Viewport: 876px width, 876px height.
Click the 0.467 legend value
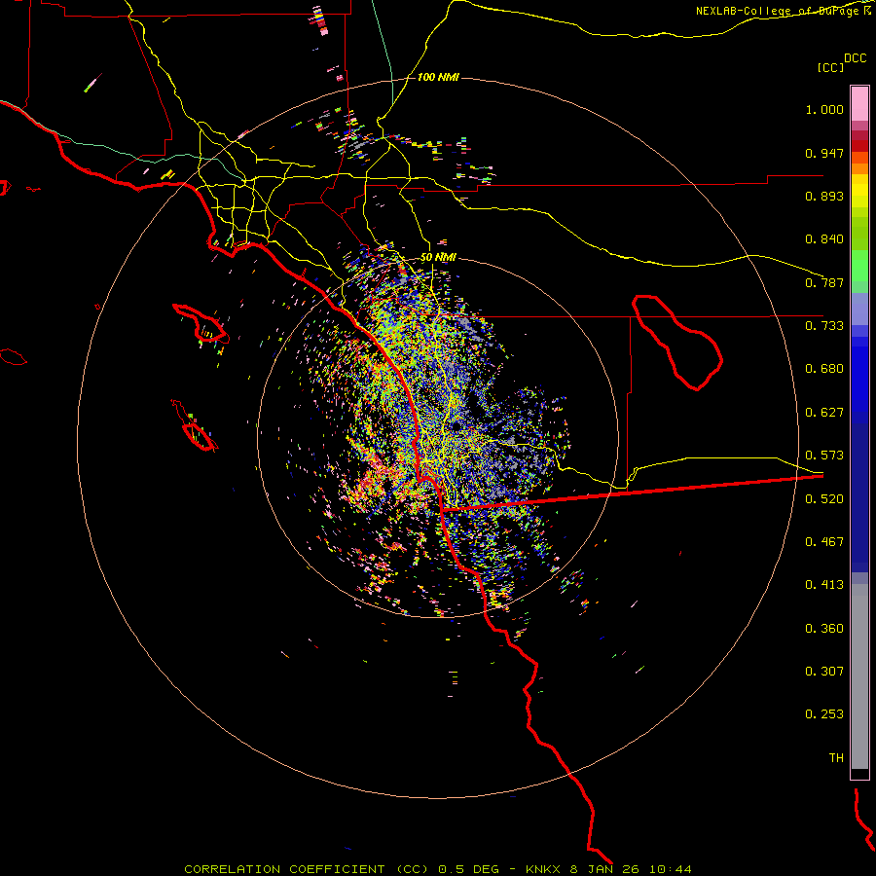824,542
